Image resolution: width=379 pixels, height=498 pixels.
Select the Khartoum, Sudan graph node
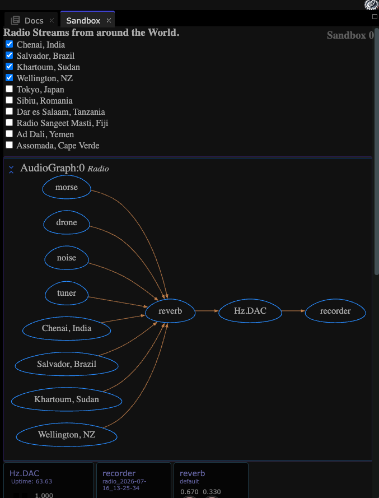(67, 399)
